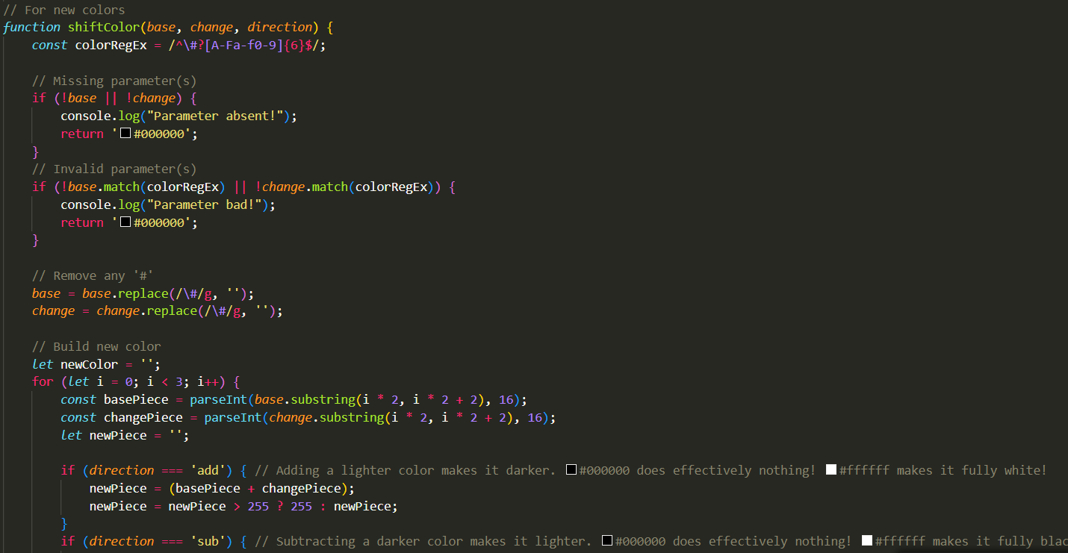Open color picker swatch next to '#ffffff'
Screen dimensions: 1068x553
(x=831, y=469)
